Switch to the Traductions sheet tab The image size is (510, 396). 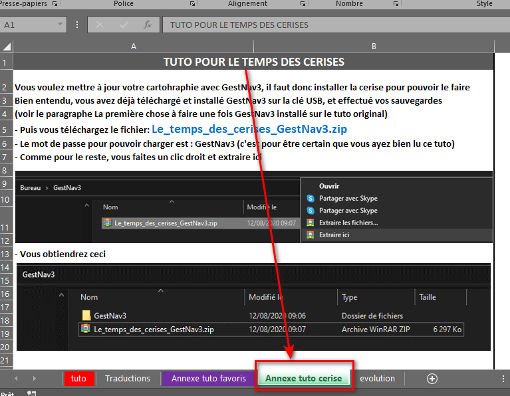click(128, 379)
